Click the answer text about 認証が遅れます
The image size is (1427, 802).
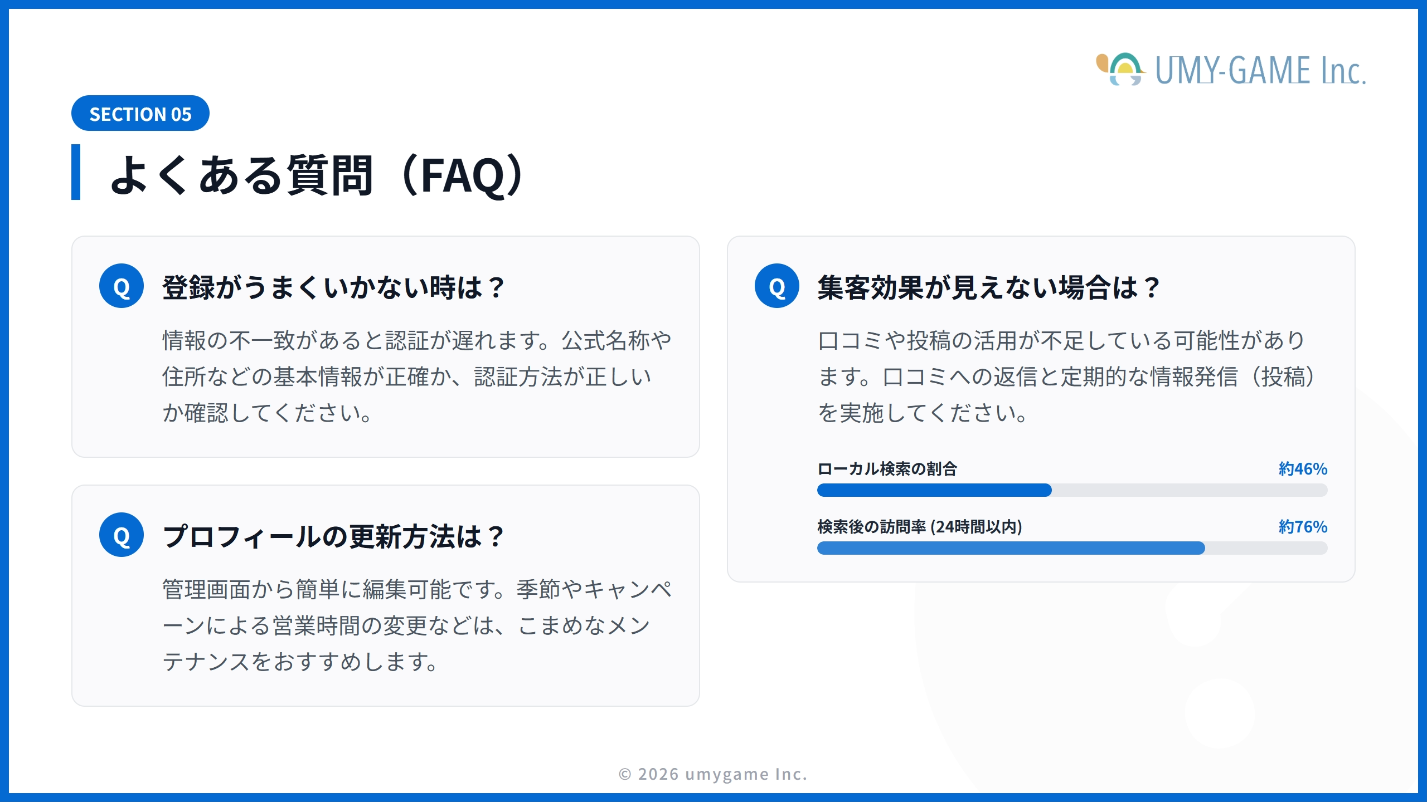pos(417,376)
